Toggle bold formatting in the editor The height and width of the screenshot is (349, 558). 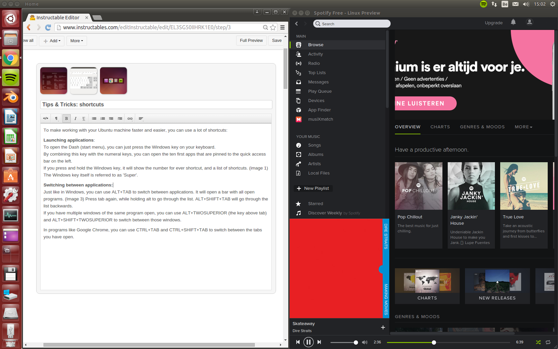[66, 119]
